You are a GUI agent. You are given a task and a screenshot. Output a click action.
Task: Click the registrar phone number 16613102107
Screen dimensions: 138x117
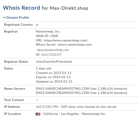(x=51, y=55)
